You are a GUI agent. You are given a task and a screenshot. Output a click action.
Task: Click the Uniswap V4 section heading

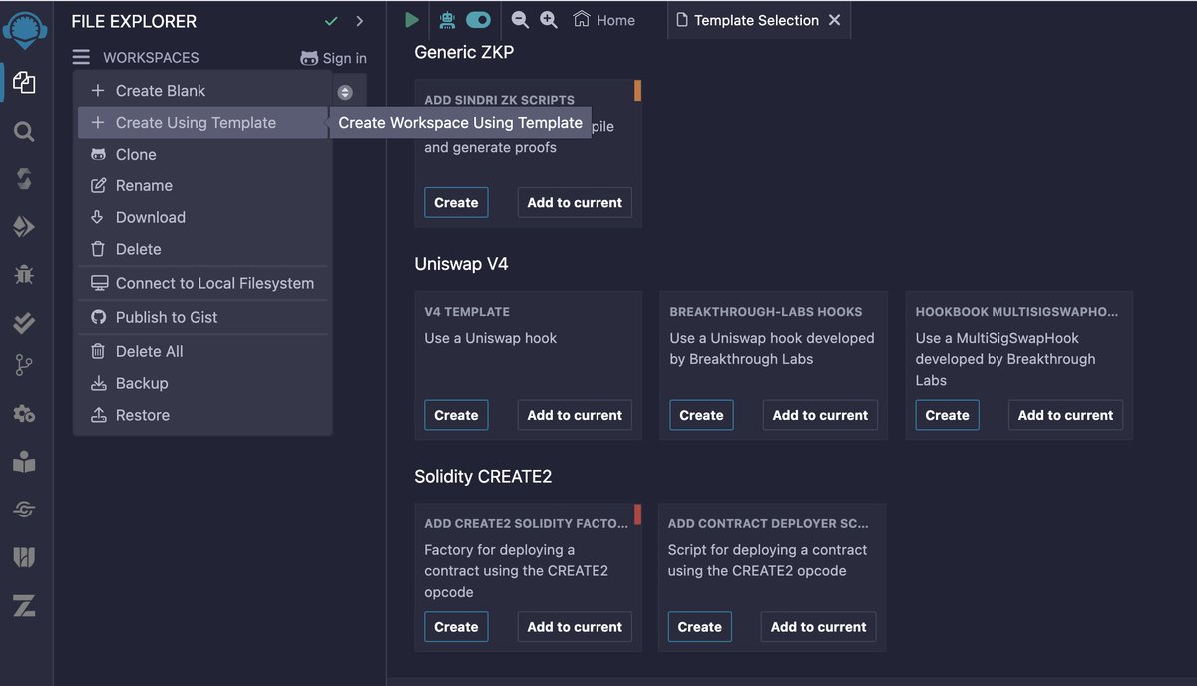tap(461, 264)
